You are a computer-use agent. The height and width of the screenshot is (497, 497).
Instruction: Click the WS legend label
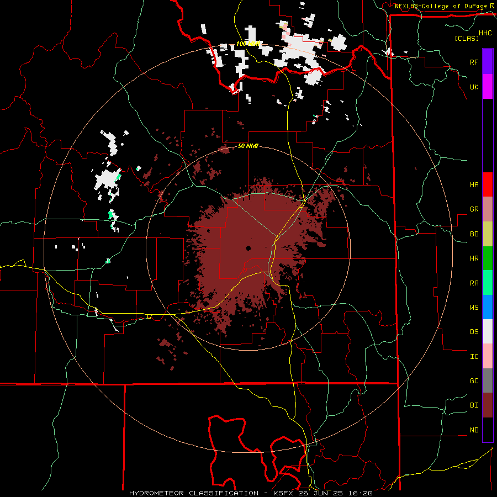pyautogui.click(x=474, y=307)
